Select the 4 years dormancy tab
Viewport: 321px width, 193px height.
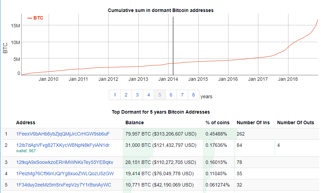[x=149, y=95]
